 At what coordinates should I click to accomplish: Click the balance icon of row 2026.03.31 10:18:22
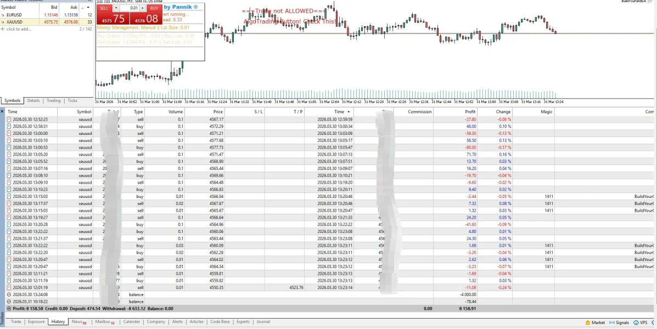pyautogui.click(x=9, y=302)
